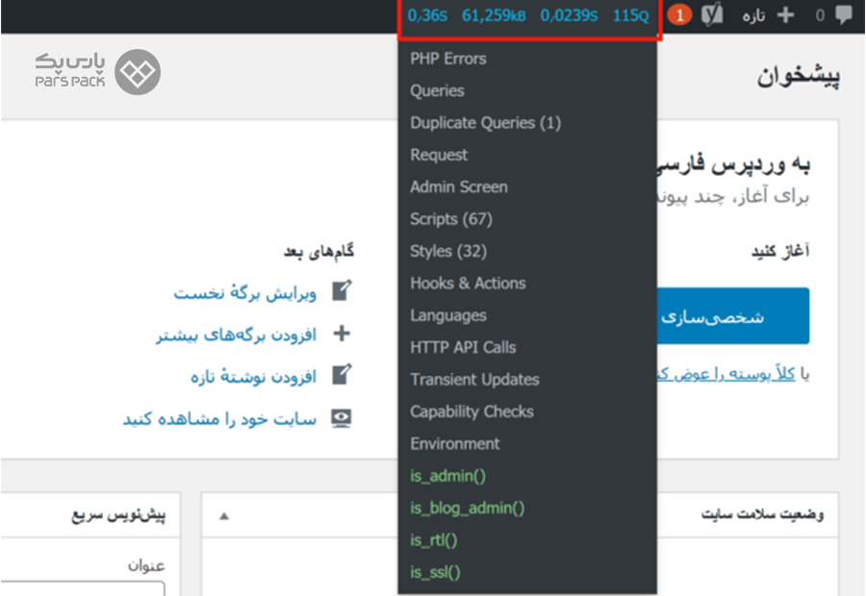Open Transient Updates entry
Image resolution: width=866 pixels, height=596 pixels.
[x=474, y=379]
